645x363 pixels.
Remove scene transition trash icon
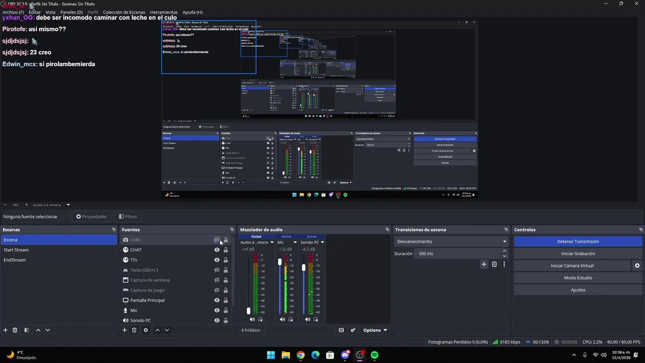point(494,264)
